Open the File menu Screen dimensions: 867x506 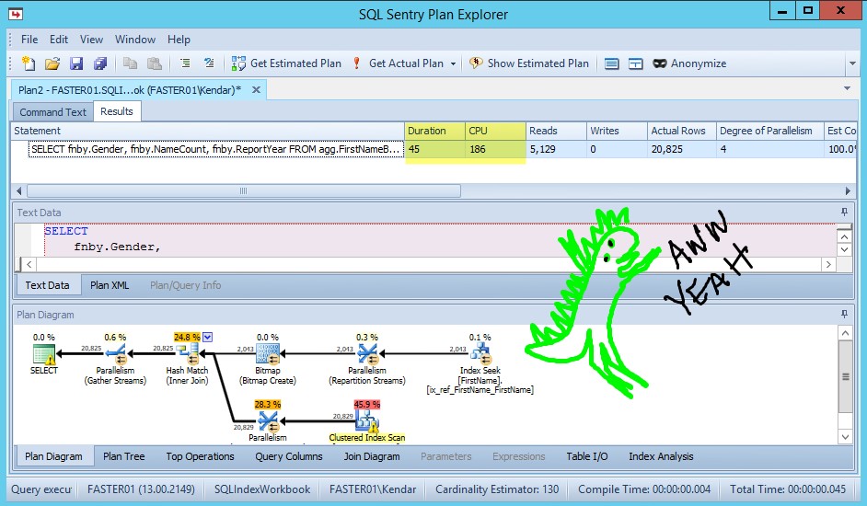point(29,40)
